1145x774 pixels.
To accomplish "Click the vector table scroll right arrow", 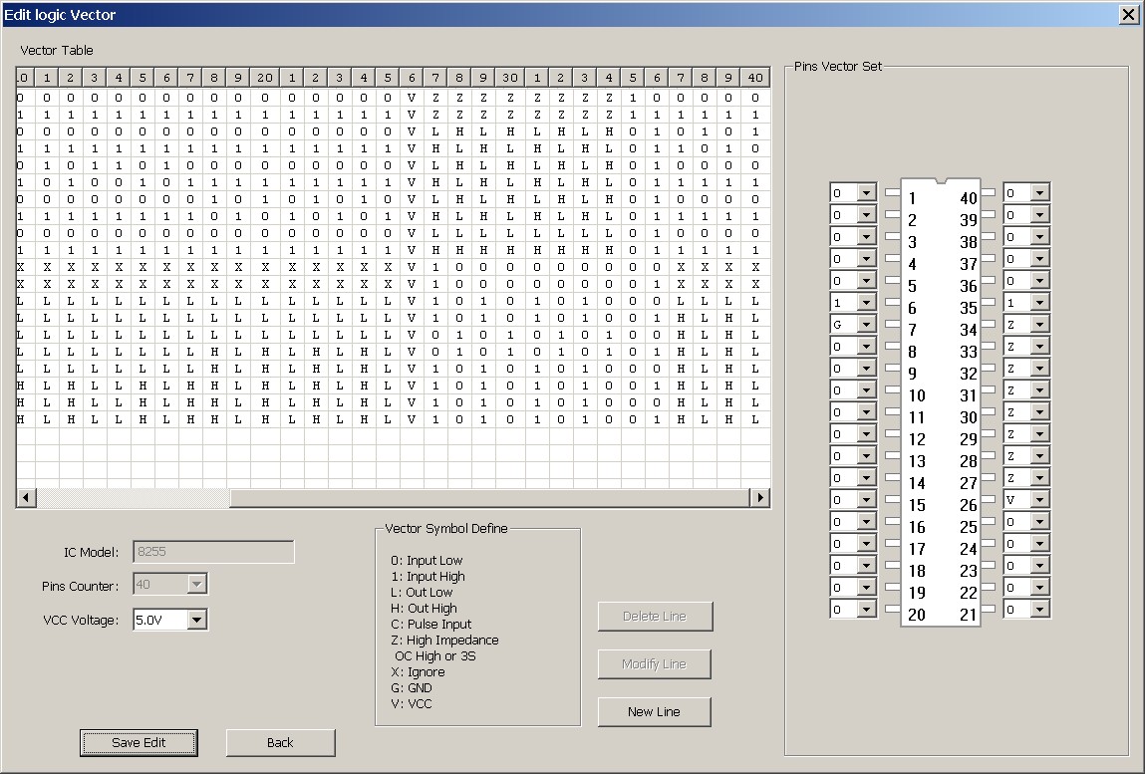I will pos(760,497).
